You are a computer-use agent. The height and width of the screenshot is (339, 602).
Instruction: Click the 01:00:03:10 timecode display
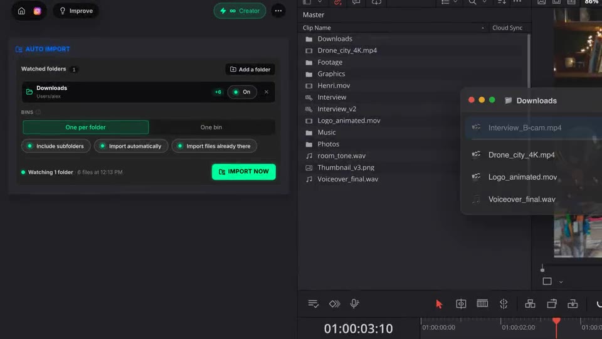pyautogui.click(x=358, y=328)
